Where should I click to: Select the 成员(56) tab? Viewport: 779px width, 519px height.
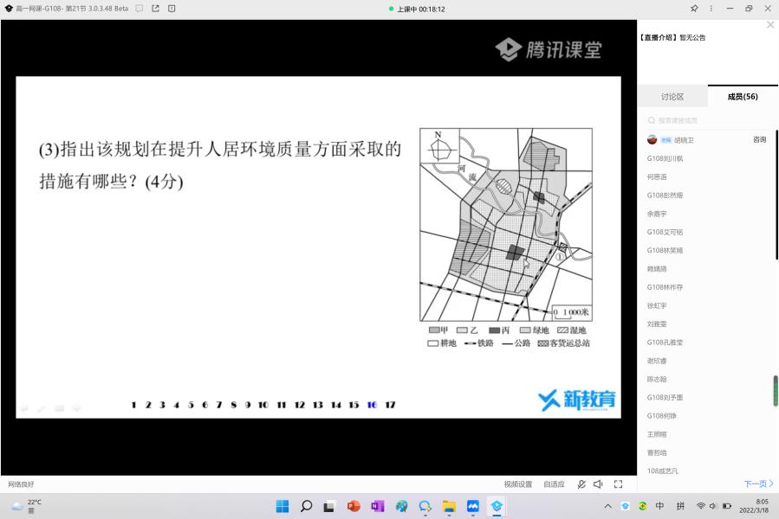pos(743,97)
